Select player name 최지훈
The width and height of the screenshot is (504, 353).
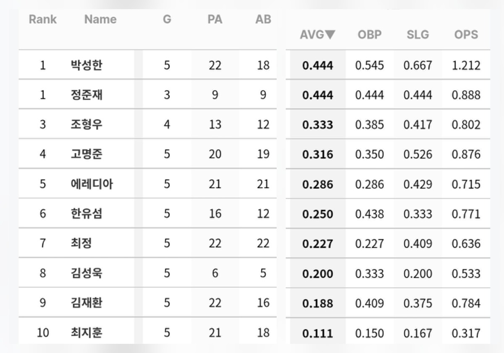click(x=87, y=333)
